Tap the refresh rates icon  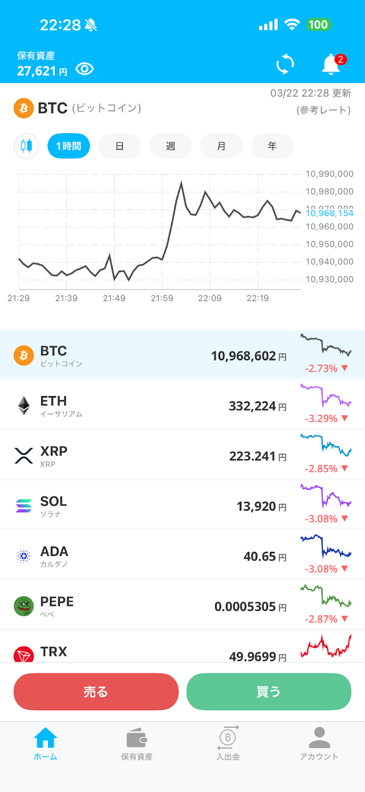click(x=285, y=64)
